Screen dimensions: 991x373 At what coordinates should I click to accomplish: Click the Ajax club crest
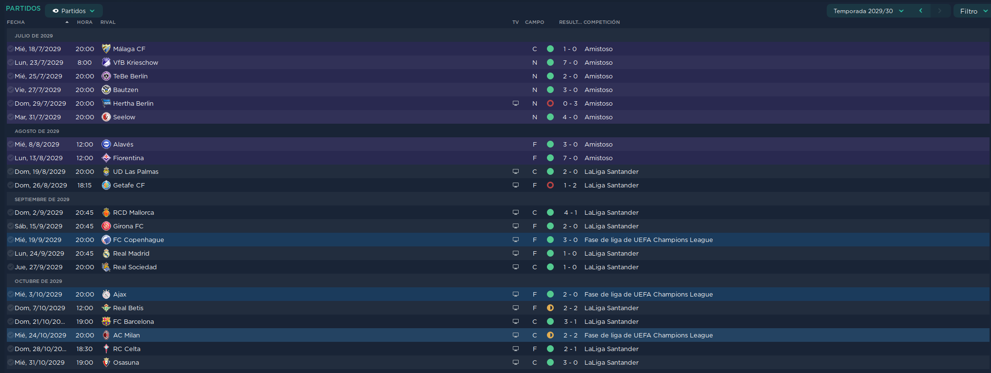pyautogui.click(x=106, y=294)
